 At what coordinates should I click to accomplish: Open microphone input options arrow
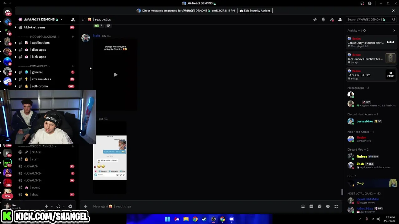52,206
